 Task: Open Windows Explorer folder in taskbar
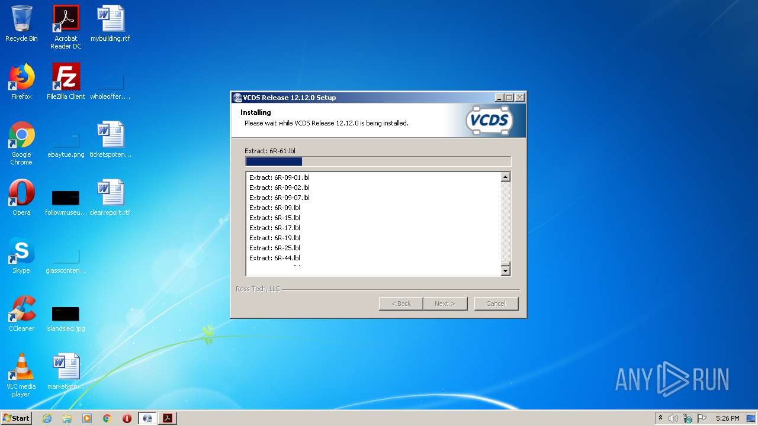click(67, 418)
